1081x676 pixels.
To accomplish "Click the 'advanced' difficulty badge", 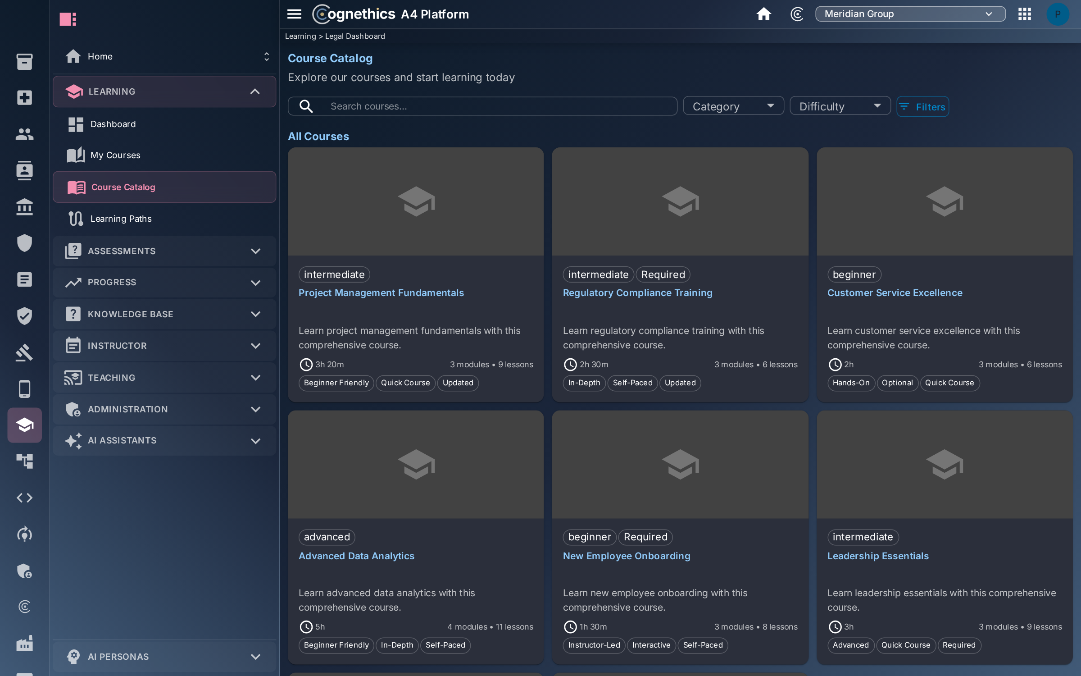I will (327, 537).
